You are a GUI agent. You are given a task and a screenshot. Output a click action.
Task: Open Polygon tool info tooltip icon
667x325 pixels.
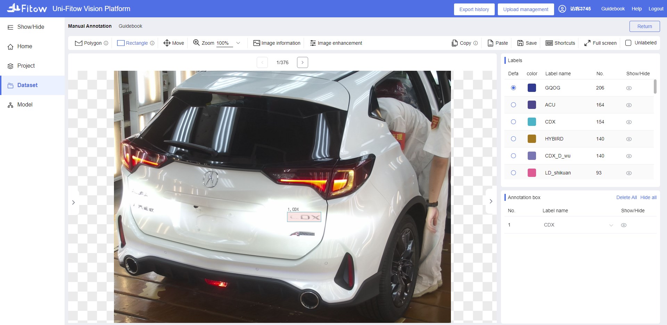(106, 43)
